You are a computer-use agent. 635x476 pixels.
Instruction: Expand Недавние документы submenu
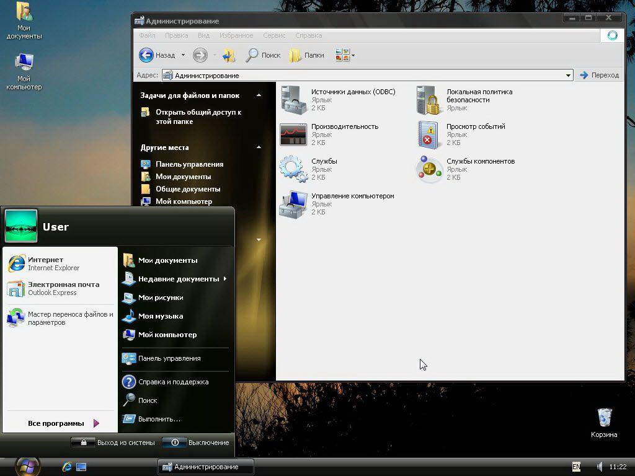point(176,279)
